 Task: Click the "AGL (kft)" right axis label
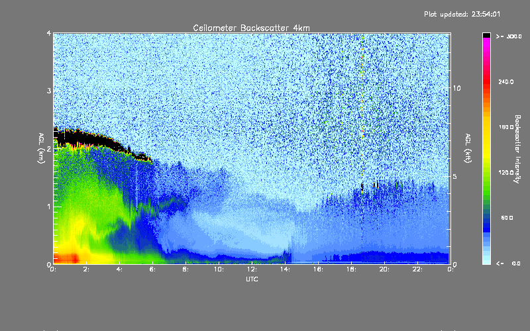point(468,148)
